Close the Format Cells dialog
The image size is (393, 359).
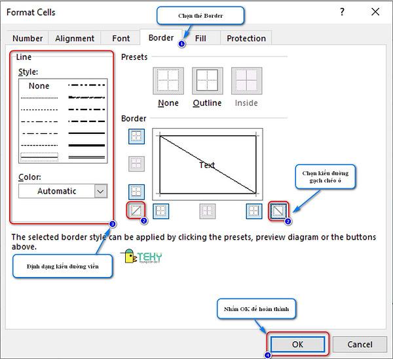(x=375, y=12)
